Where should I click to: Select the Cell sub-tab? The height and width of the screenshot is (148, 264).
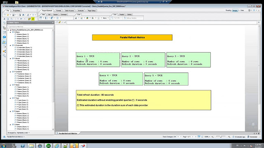pyautogui.click(x=49, y=15)
